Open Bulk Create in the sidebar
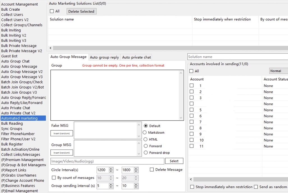The width and height of the screenshot is (288, 193). [10, 9]
